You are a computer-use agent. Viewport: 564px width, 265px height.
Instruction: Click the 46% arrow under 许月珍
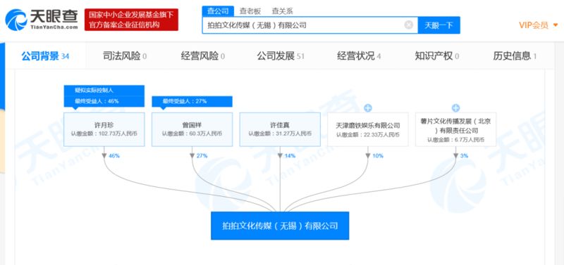coord(104,155)
